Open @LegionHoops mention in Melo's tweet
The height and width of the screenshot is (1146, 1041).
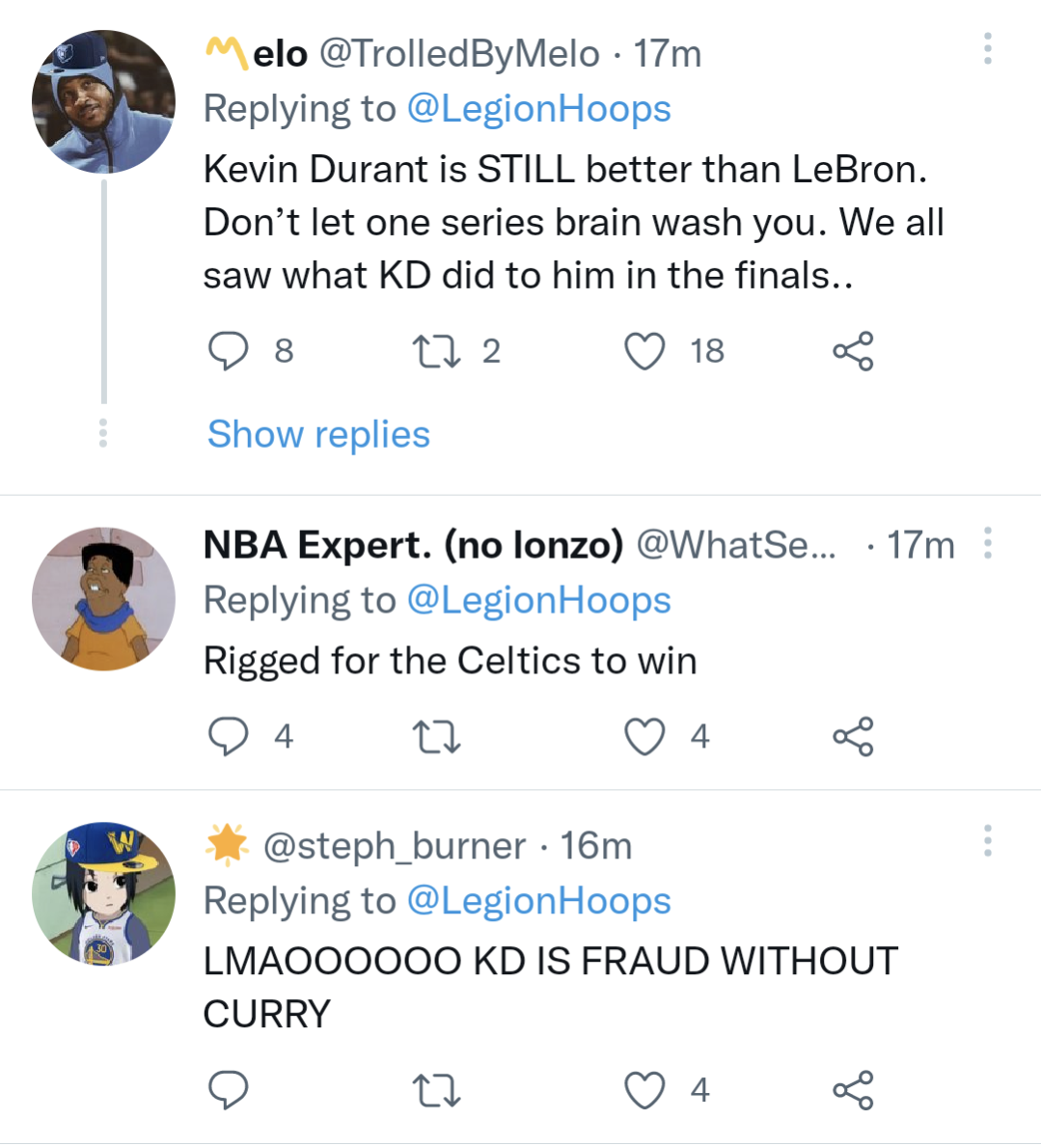tap(538, 109)
